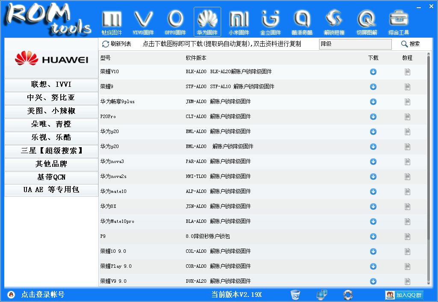The width and height of the screenshot is (438, 302).
Task: Download the 华为Mate10pro firmware
Action: click(x=373, y=221)
